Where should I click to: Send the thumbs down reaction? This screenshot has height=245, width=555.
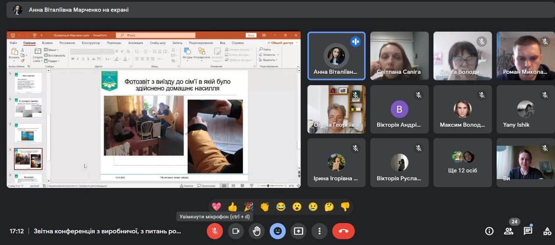(x=345, y=206)
